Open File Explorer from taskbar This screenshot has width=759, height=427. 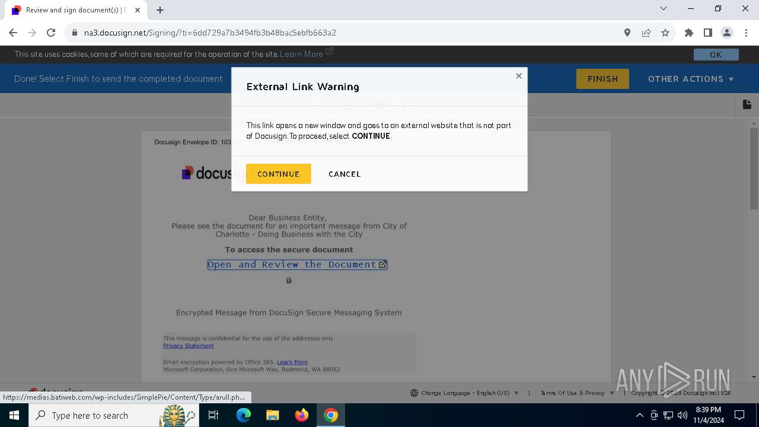tap(272, 415)
